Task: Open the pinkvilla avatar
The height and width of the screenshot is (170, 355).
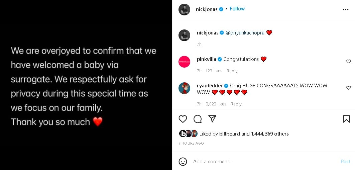Action: [184, 62]
